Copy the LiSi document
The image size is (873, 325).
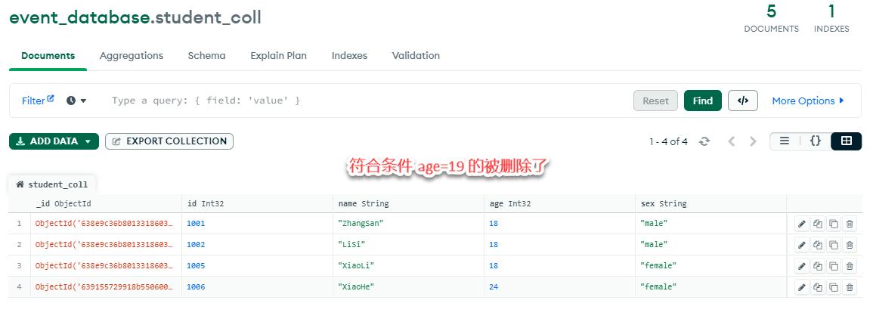click(x=818, y=245)
